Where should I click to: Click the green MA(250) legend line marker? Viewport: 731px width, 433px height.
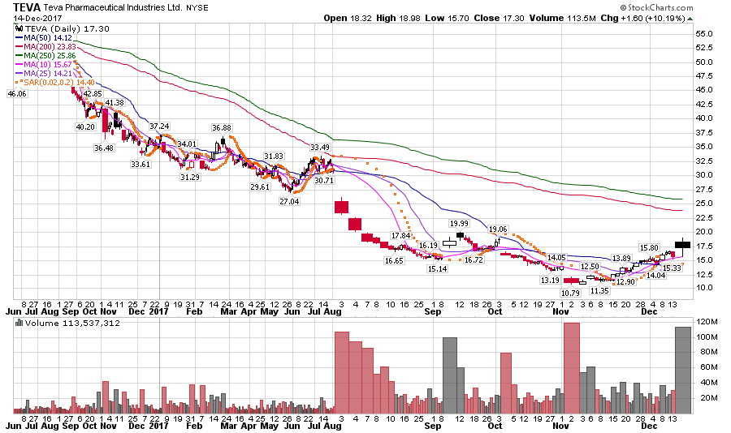[19, 55]
